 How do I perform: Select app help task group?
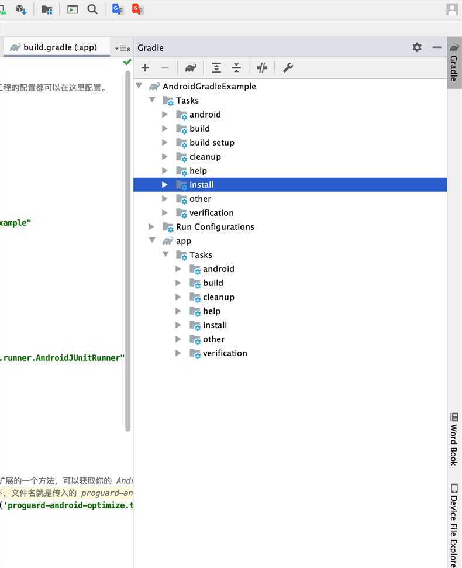pos(212,311)
